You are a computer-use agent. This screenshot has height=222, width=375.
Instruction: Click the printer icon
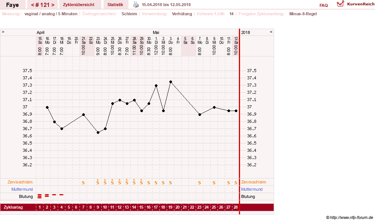[136, 5]
